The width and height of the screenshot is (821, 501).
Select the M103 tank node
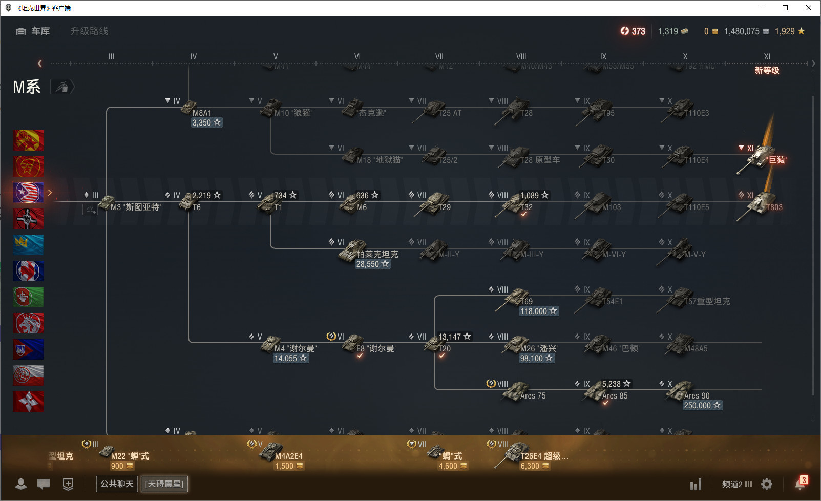(x=598, y=205)
